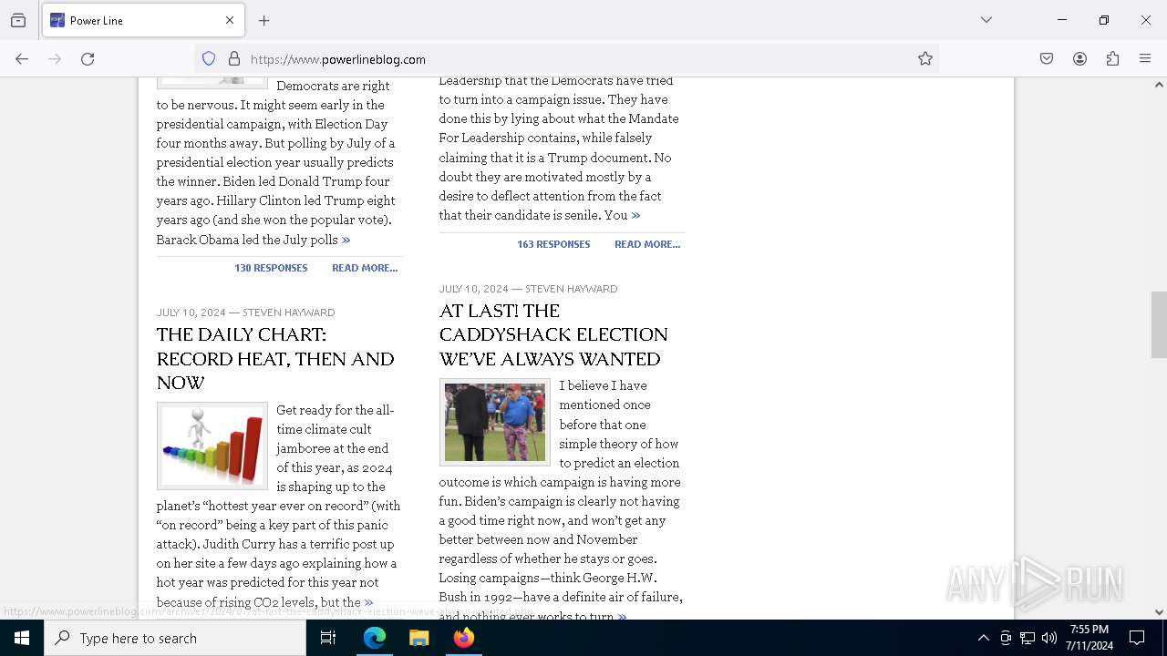Switch to Firefox on the taskbar

pos(463,638)
